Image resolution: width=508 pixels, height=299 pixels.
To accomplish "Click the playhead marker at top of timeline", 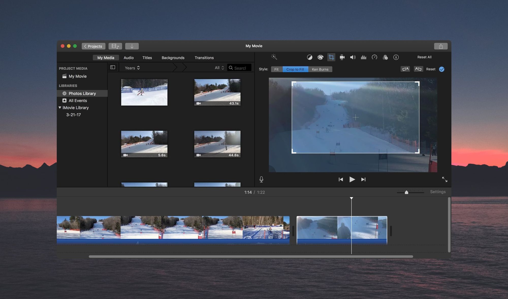I will [352, 198].
